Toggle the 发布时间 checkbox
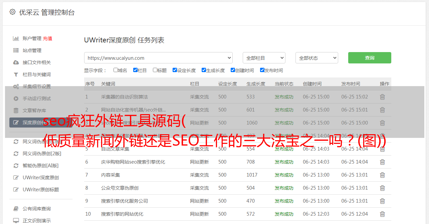Viewport: 429px width, 224px height. 262,70
